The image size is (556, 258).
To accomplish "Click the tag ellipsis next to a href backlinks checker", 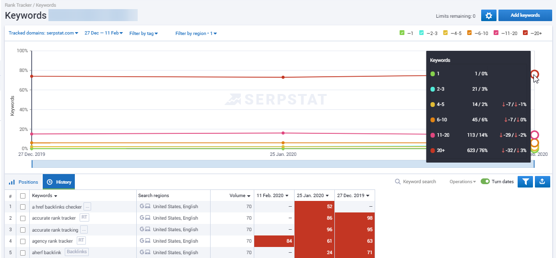I will point(87,207).
